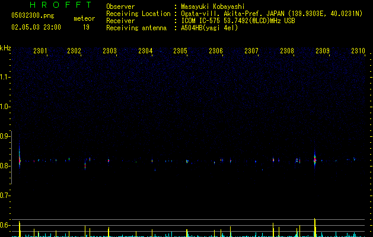373x237 pixels.
Task: Click time marker 2310
Action: (x=358, y=50)
